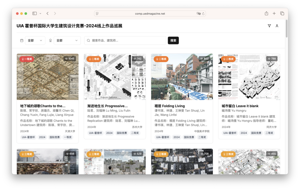300x190 pixels.
Task: Toggle the Safari sidebar icon
Action: pos(34,13)
